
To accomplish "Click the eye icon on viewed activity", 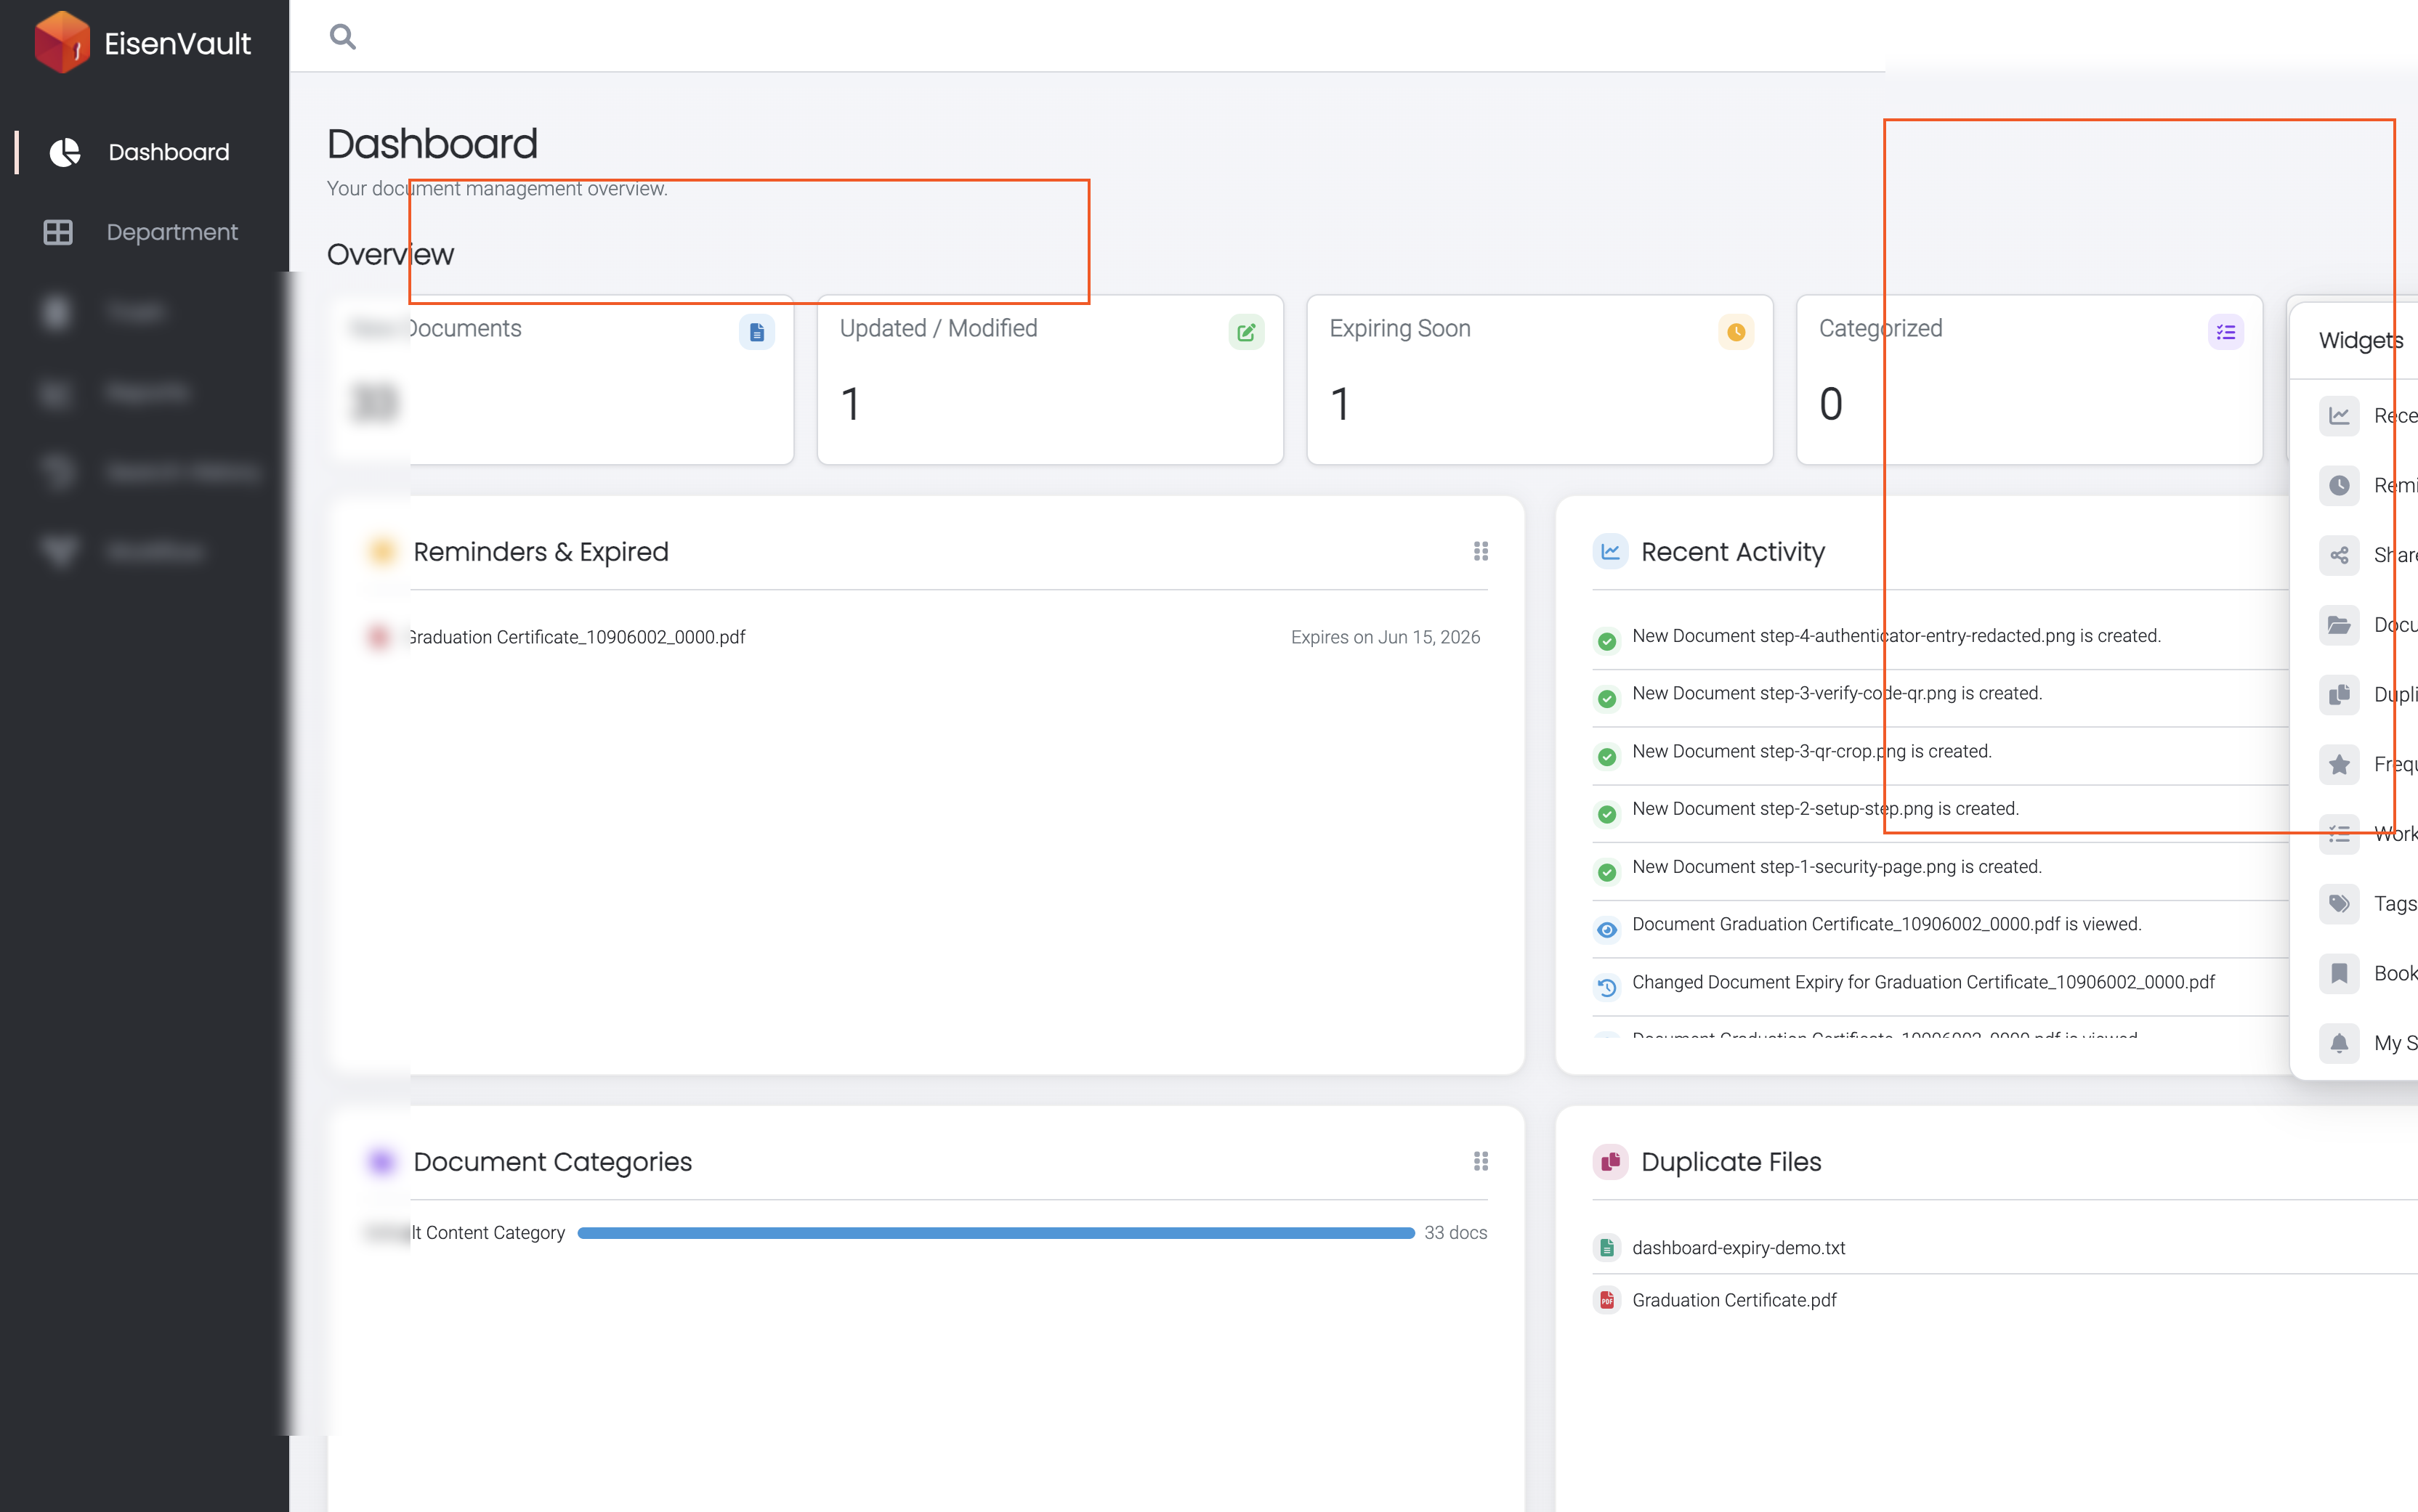I will (x=1606, y=929).
